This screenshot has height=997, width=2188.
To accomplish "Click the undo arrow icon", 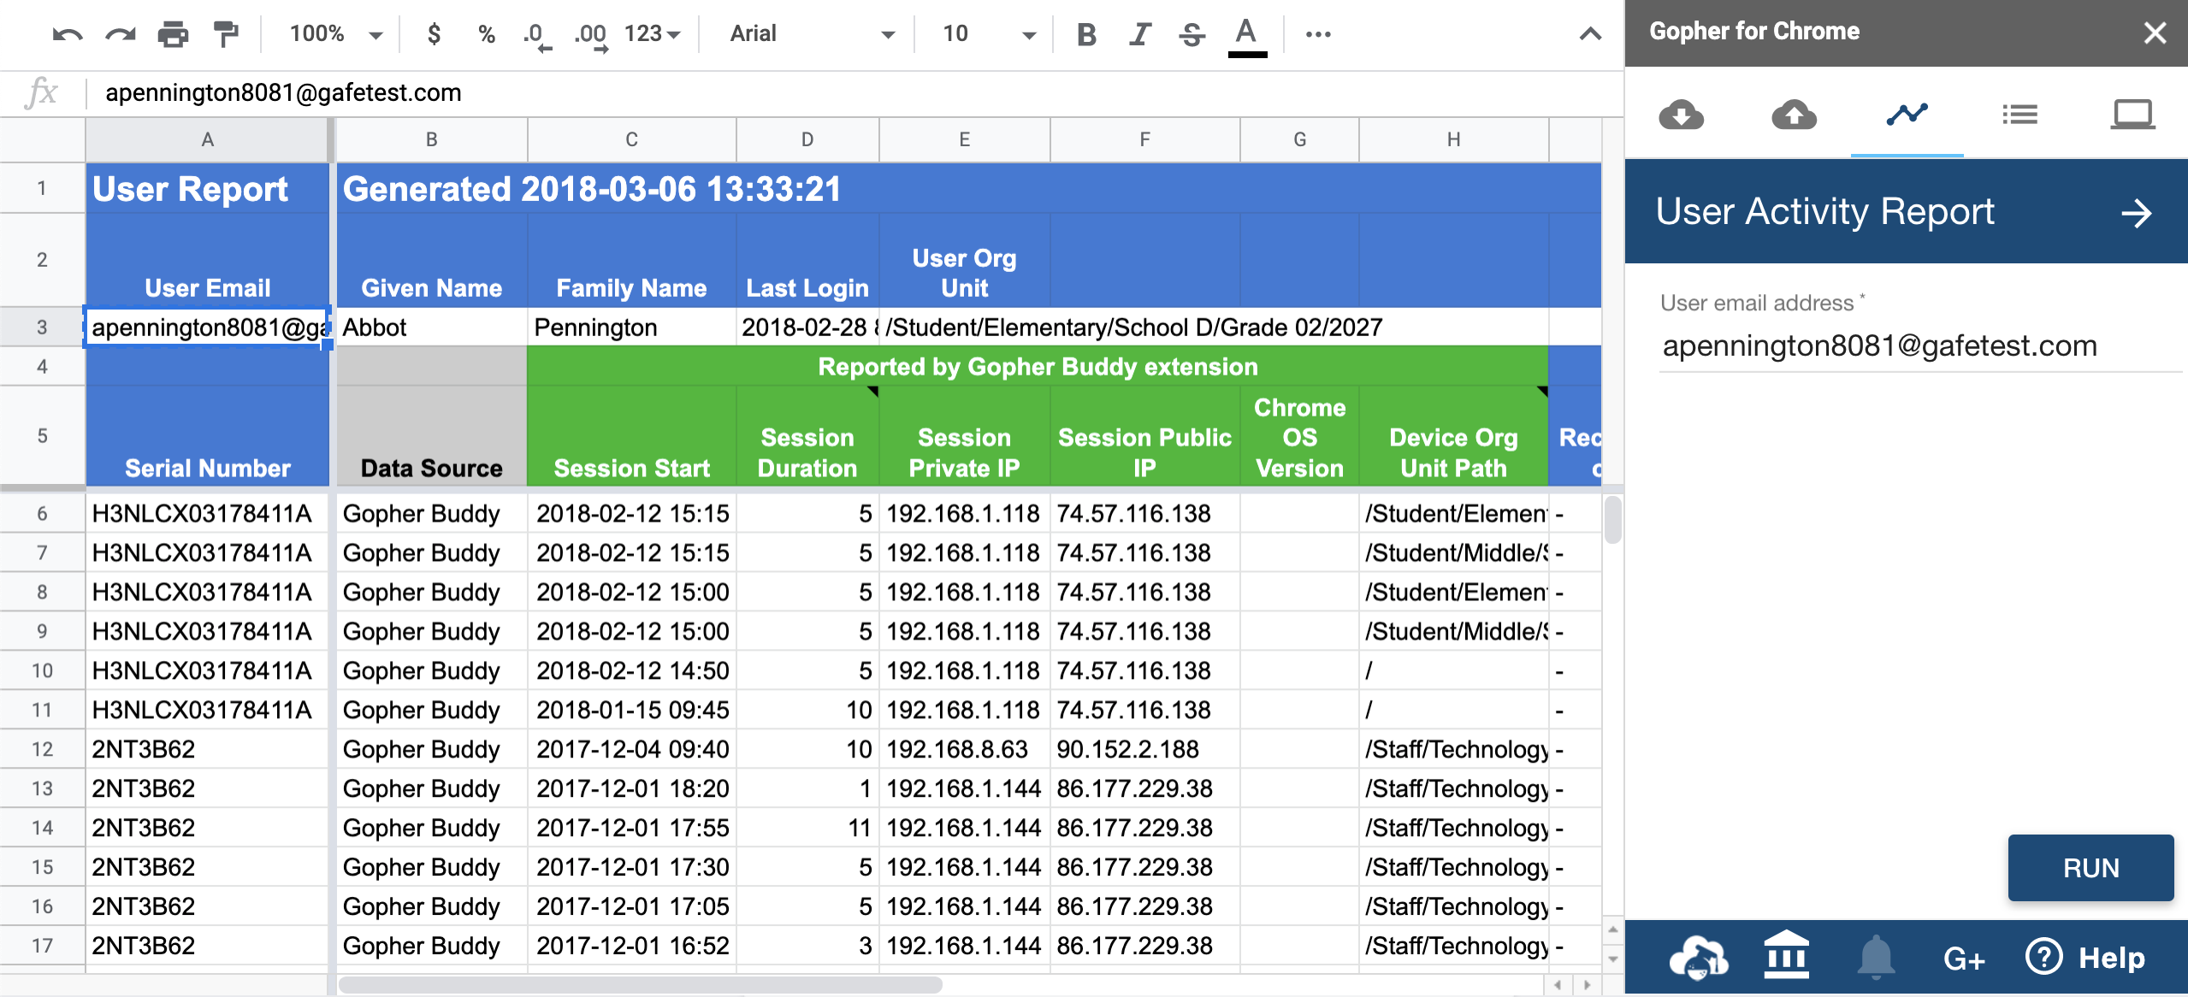I will pos(67,34).
